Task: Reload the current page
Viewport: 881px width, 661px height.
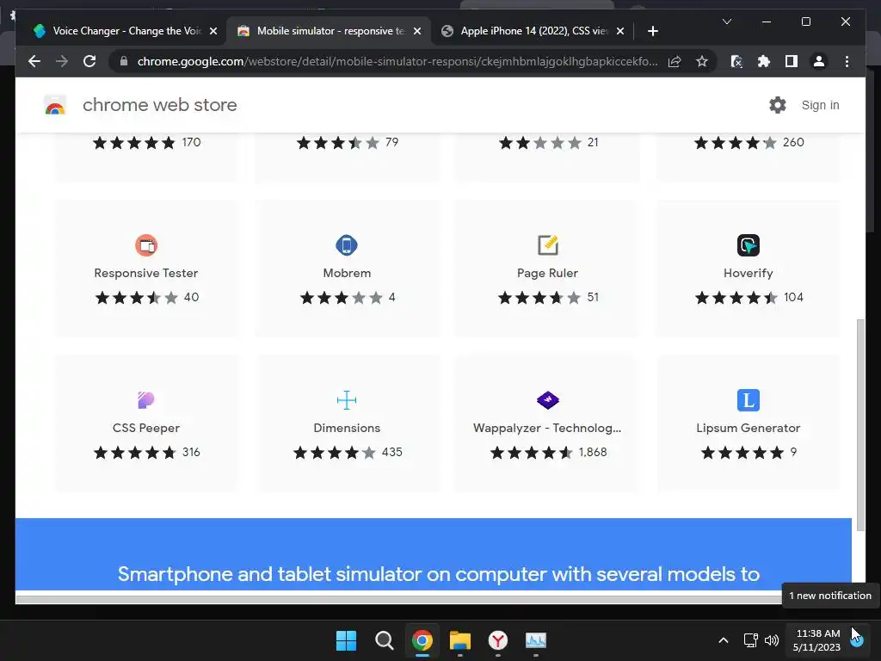Action: pos(89,61)
